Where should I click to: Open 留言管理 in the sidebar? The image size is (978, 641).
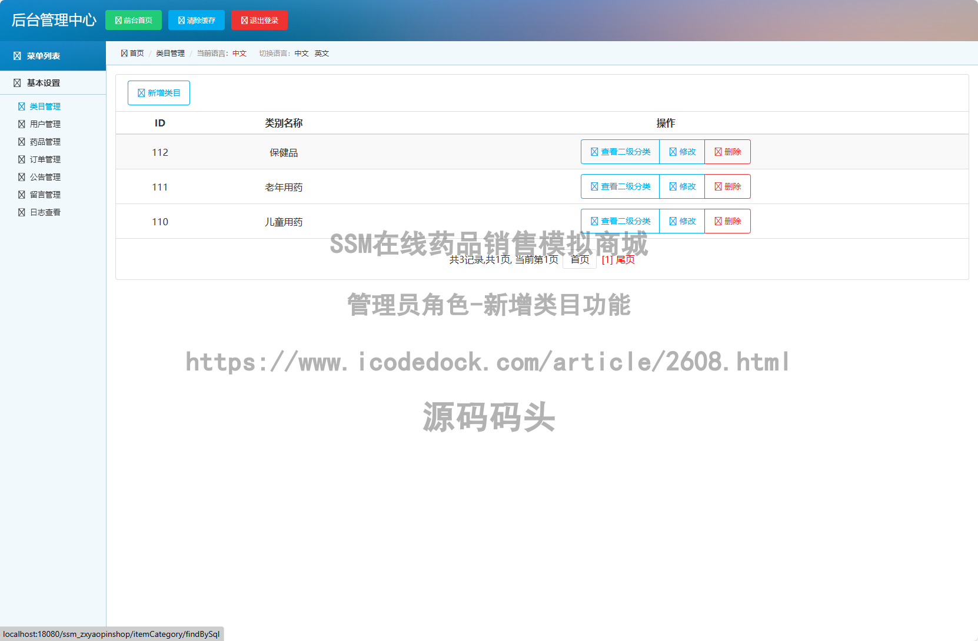coord(45,195)
